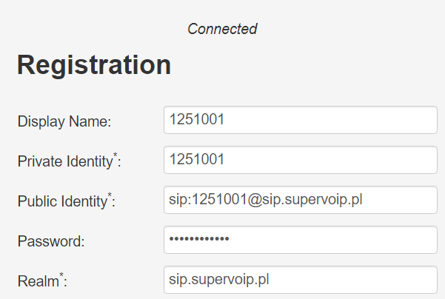445x299 pixels.
Task: Click the Connected status text
Action: click(222, 30)
